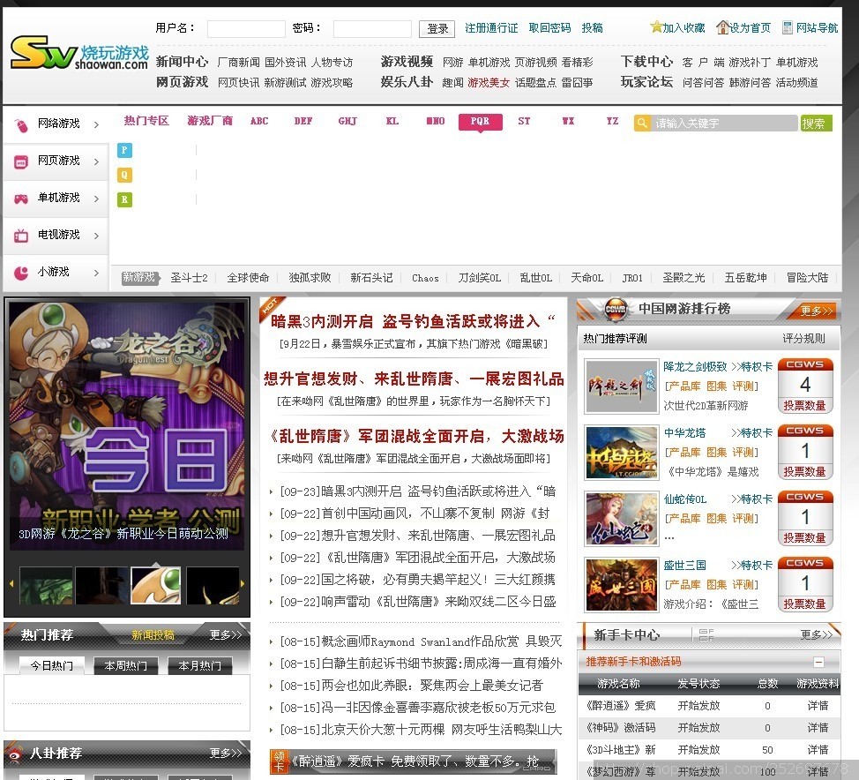
Task: Focus the 用户名 username input field
Action: [x=246, y=29]
